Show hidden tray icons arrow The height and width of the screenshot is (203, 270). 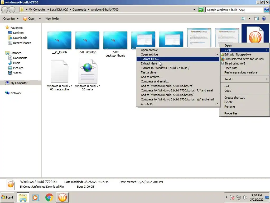click(x=226, y=197)
